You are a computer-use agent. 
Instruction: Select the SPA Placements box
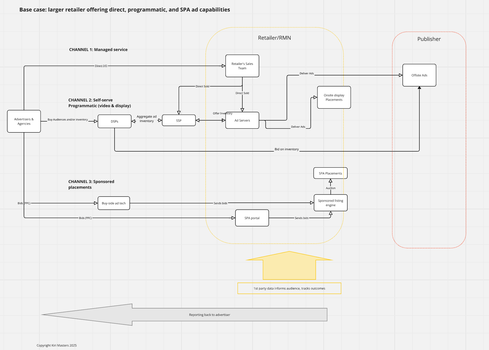coord(330,173)
